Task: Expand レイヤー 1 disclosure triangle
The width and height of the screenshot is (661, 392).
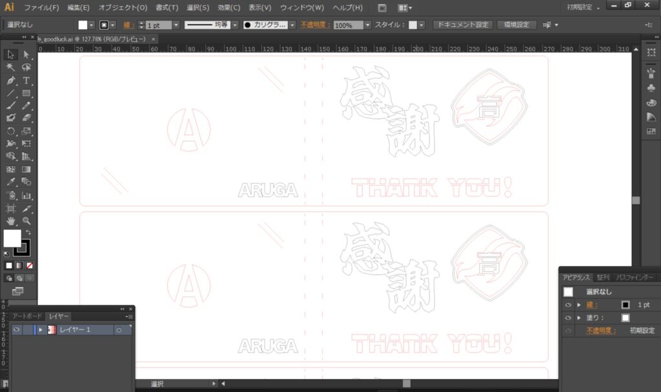Action: [x=41, y=329]
